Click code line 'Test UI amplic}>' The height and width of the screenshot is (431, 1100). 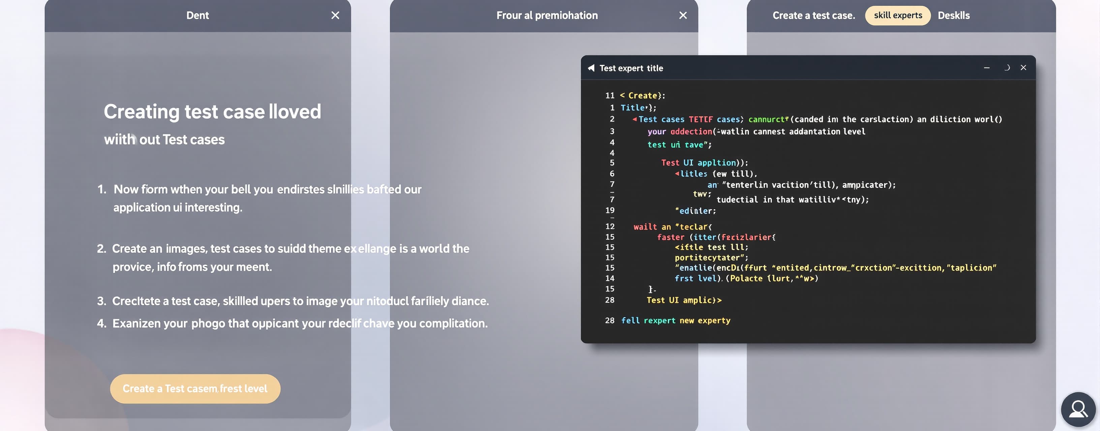[x=684, y=300]
